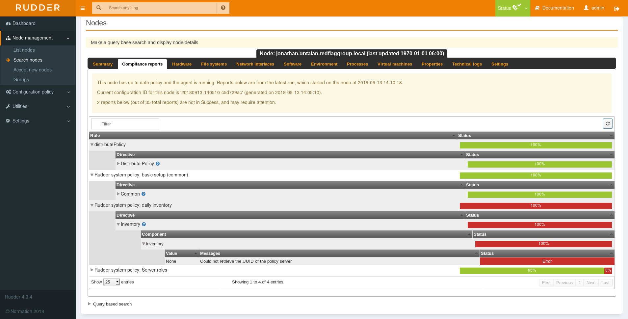Click the distributePolicy 100% compliance bar
Viewport: 628px width, 319px height.
pos(536,145)
